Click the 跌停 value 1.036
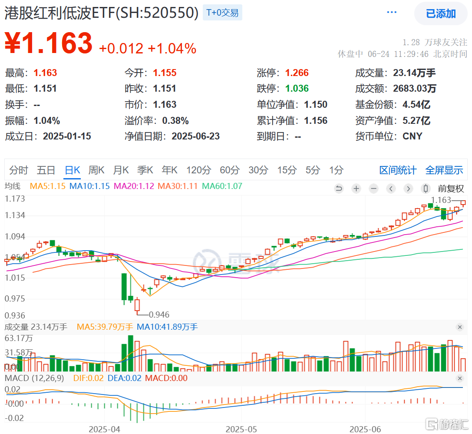Screen dimensions: 472x434 point(297,89)
